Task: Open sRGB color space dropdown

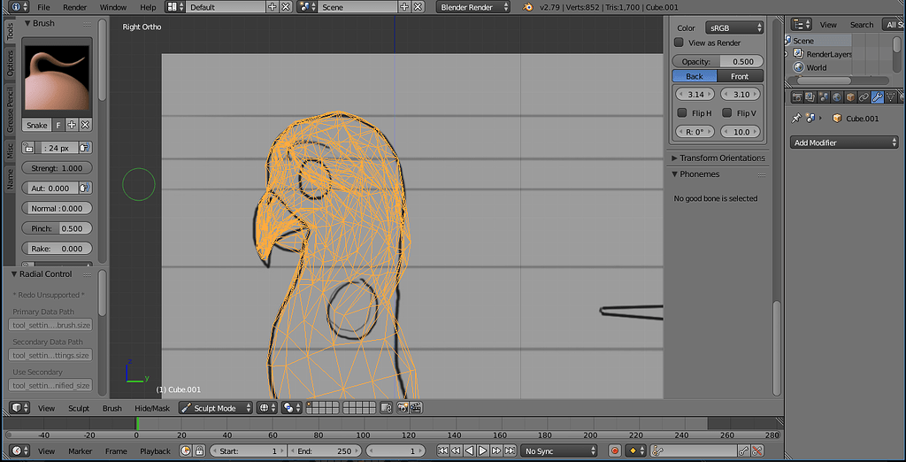Action: pyautogui.click(x=734, y=27)
